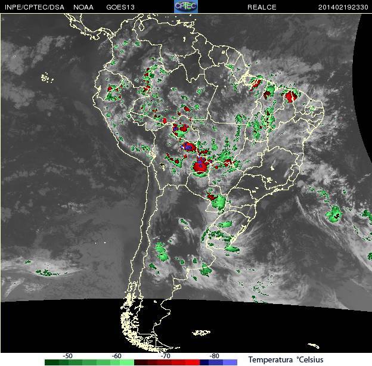Click the timestamp 201402192330
The image size is (372, 366).
[343, 7]
